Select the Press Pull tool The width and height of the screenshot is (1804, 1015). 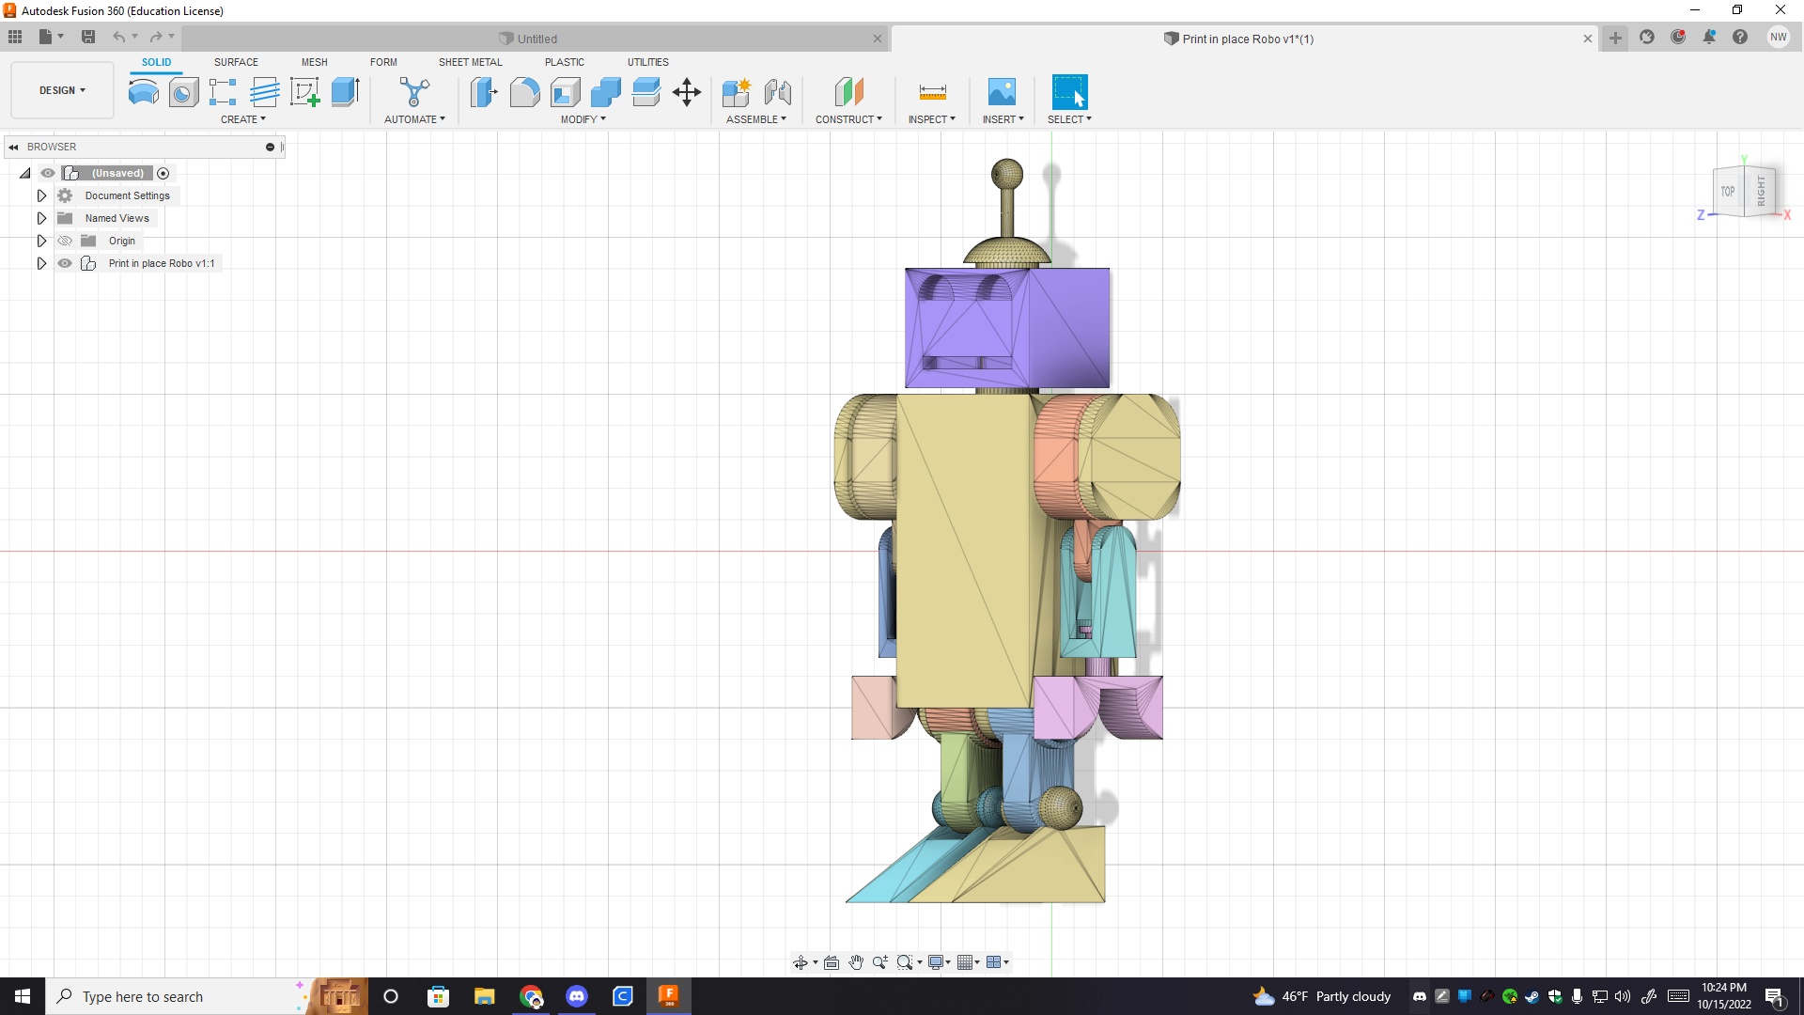click(484, 92)
